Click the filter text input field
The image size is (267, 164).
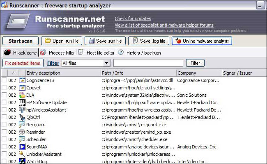click(x=148, y=63)
